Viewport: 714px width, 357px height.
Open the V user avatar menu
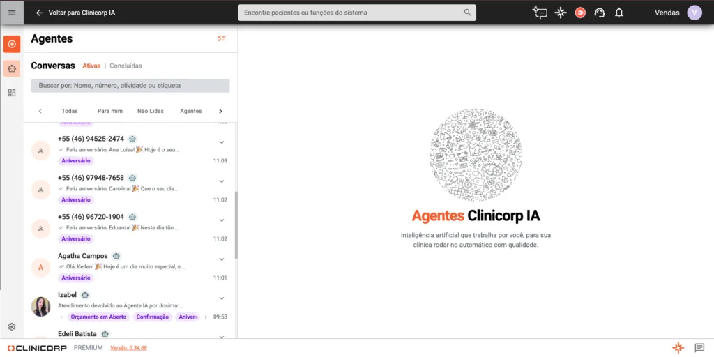point(694,13)
